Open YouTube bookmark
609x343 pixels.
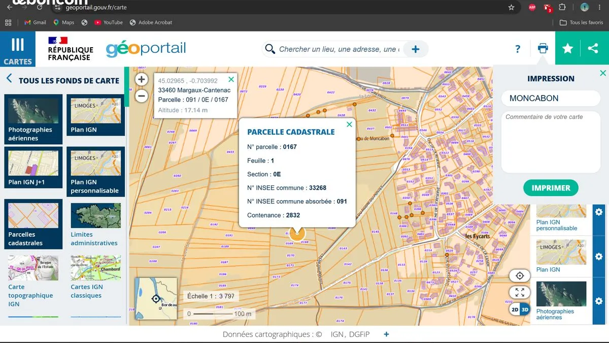(109, 22)
